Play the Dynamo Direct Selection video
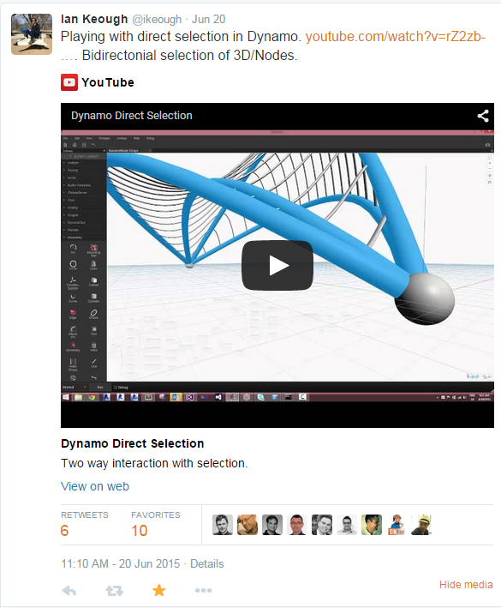Viewport: 501px width, 608px height. tap(277, 265)
